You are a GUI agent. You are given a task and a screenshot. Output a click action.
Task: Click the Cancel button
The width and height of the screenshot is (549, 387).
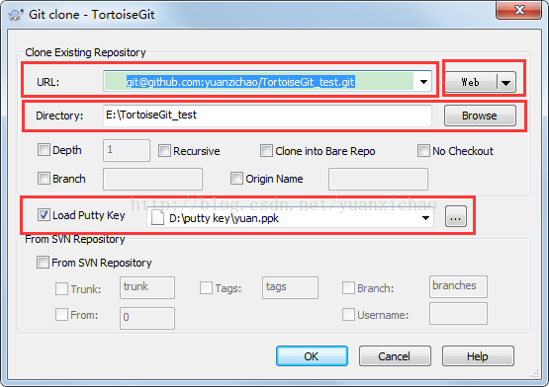pos(395,356)
